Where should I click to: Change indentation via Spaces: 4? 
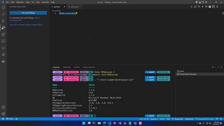pos(154,119)
